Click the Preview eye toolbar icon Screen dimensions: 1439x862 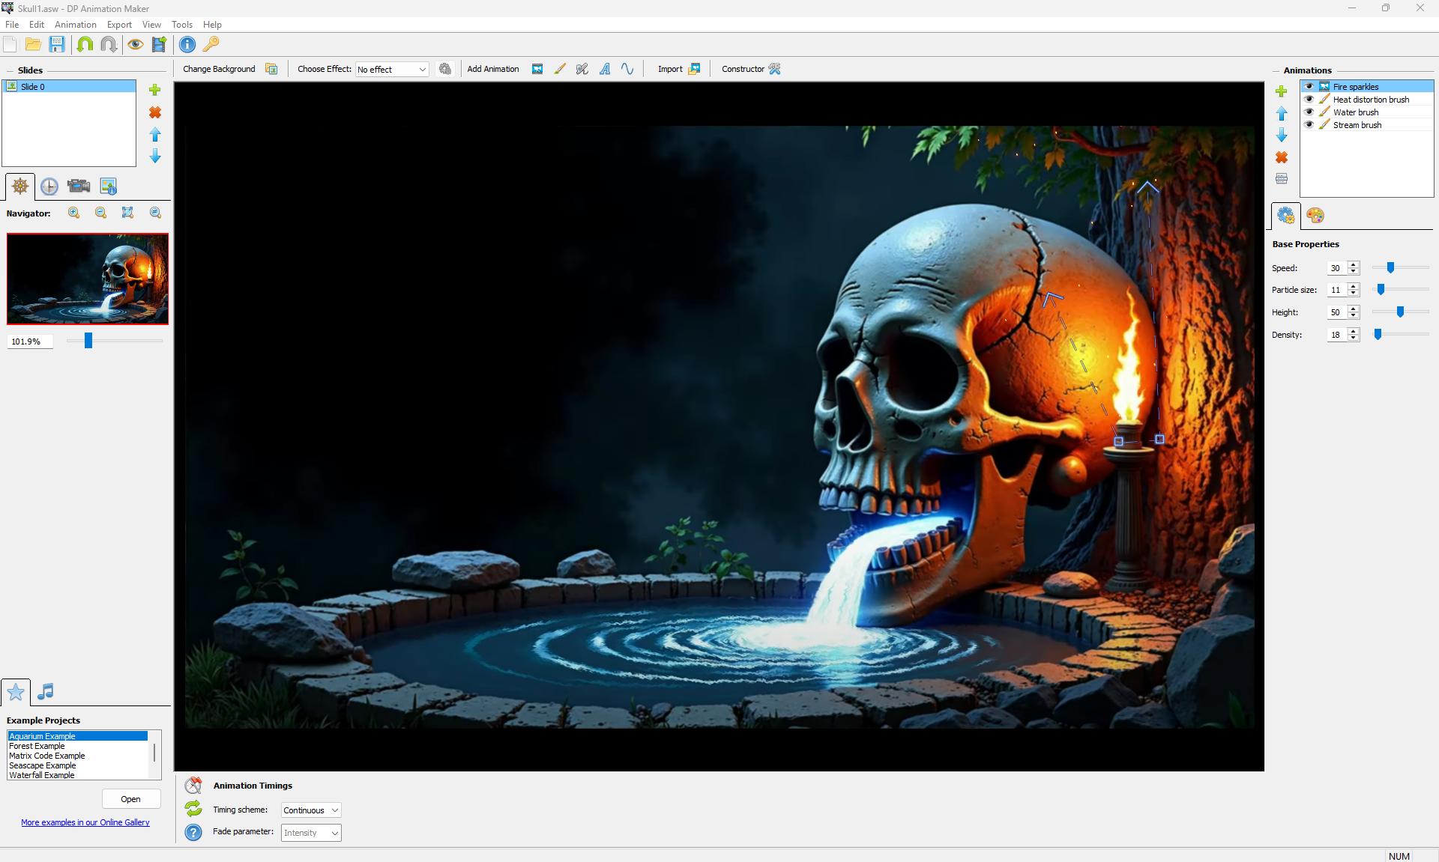[135, 44]
